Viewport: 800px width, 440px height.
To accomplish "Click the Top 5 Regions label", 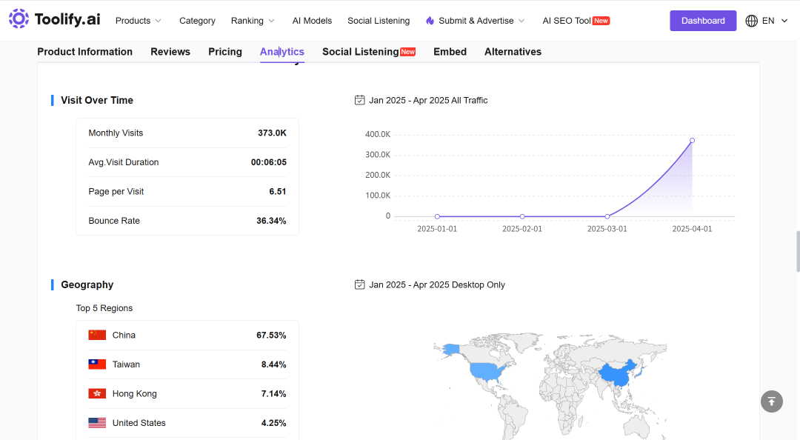I will coord(104,308).
